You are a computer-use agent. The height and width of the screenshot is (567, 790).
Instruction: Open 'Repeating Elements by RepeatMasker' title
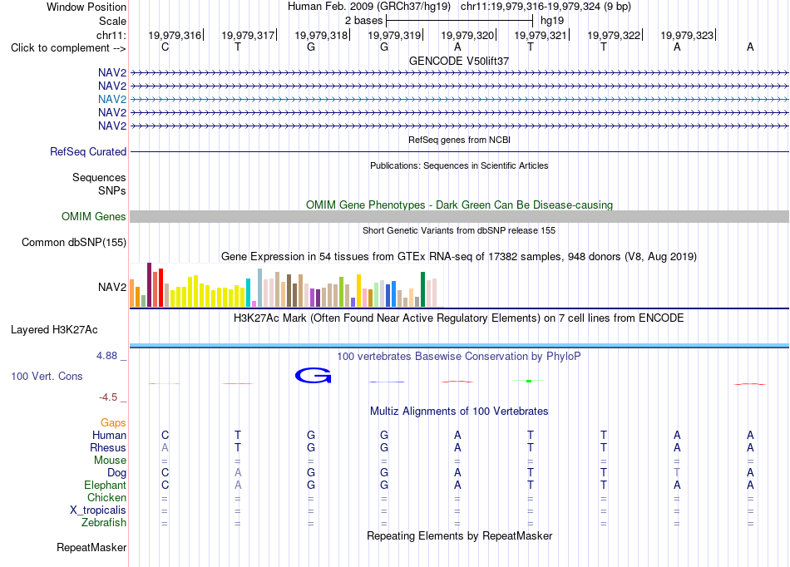click(459, 535)
